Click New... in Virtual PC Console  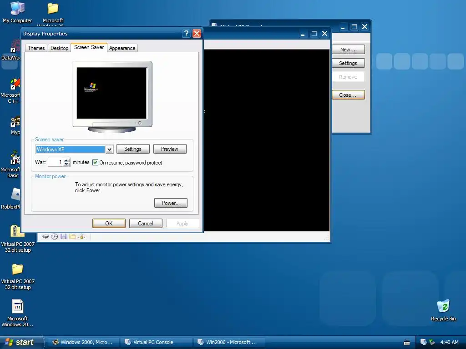pos(348,50)
